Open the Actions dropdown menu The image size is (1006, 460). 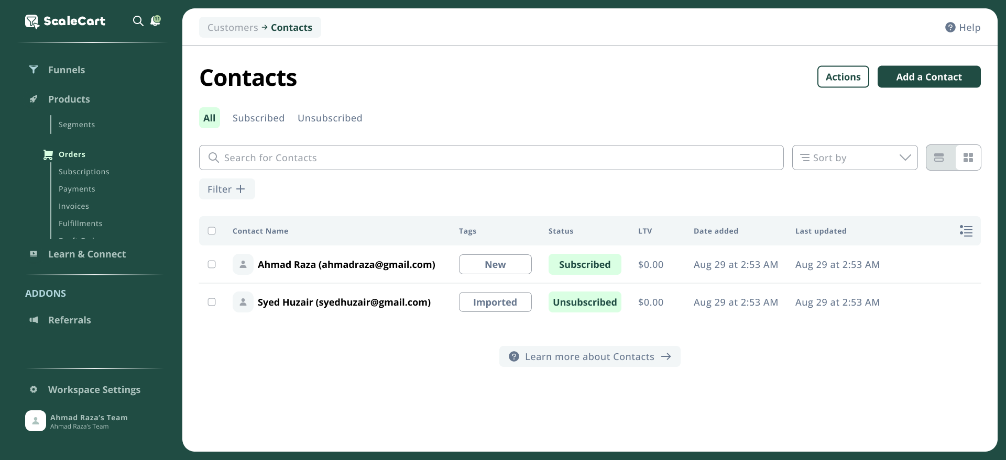click(x=843, y=77)
